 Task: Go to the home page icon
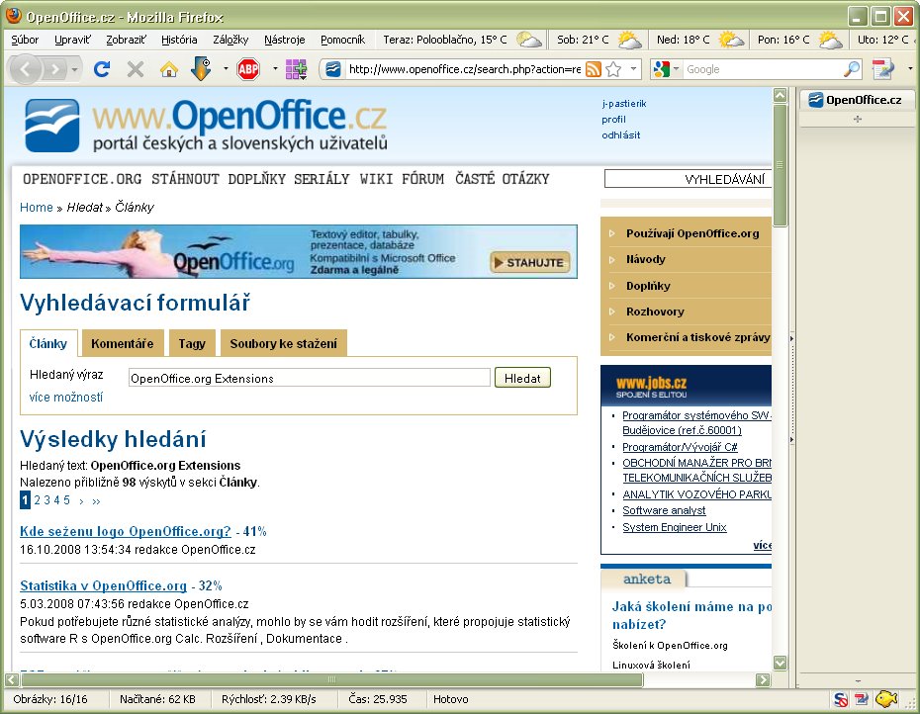(169, 69)
